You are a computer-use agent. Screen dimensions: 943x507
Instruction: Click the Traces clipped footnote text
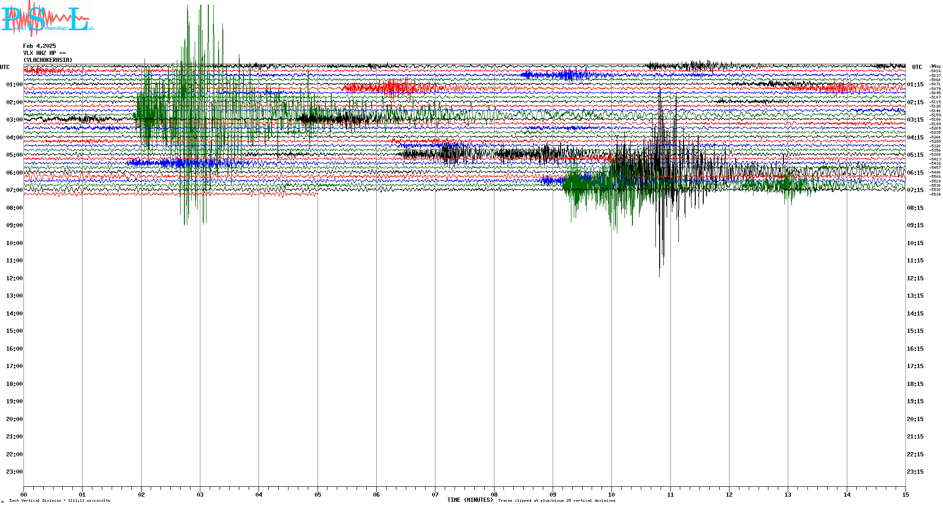(556, 500)
